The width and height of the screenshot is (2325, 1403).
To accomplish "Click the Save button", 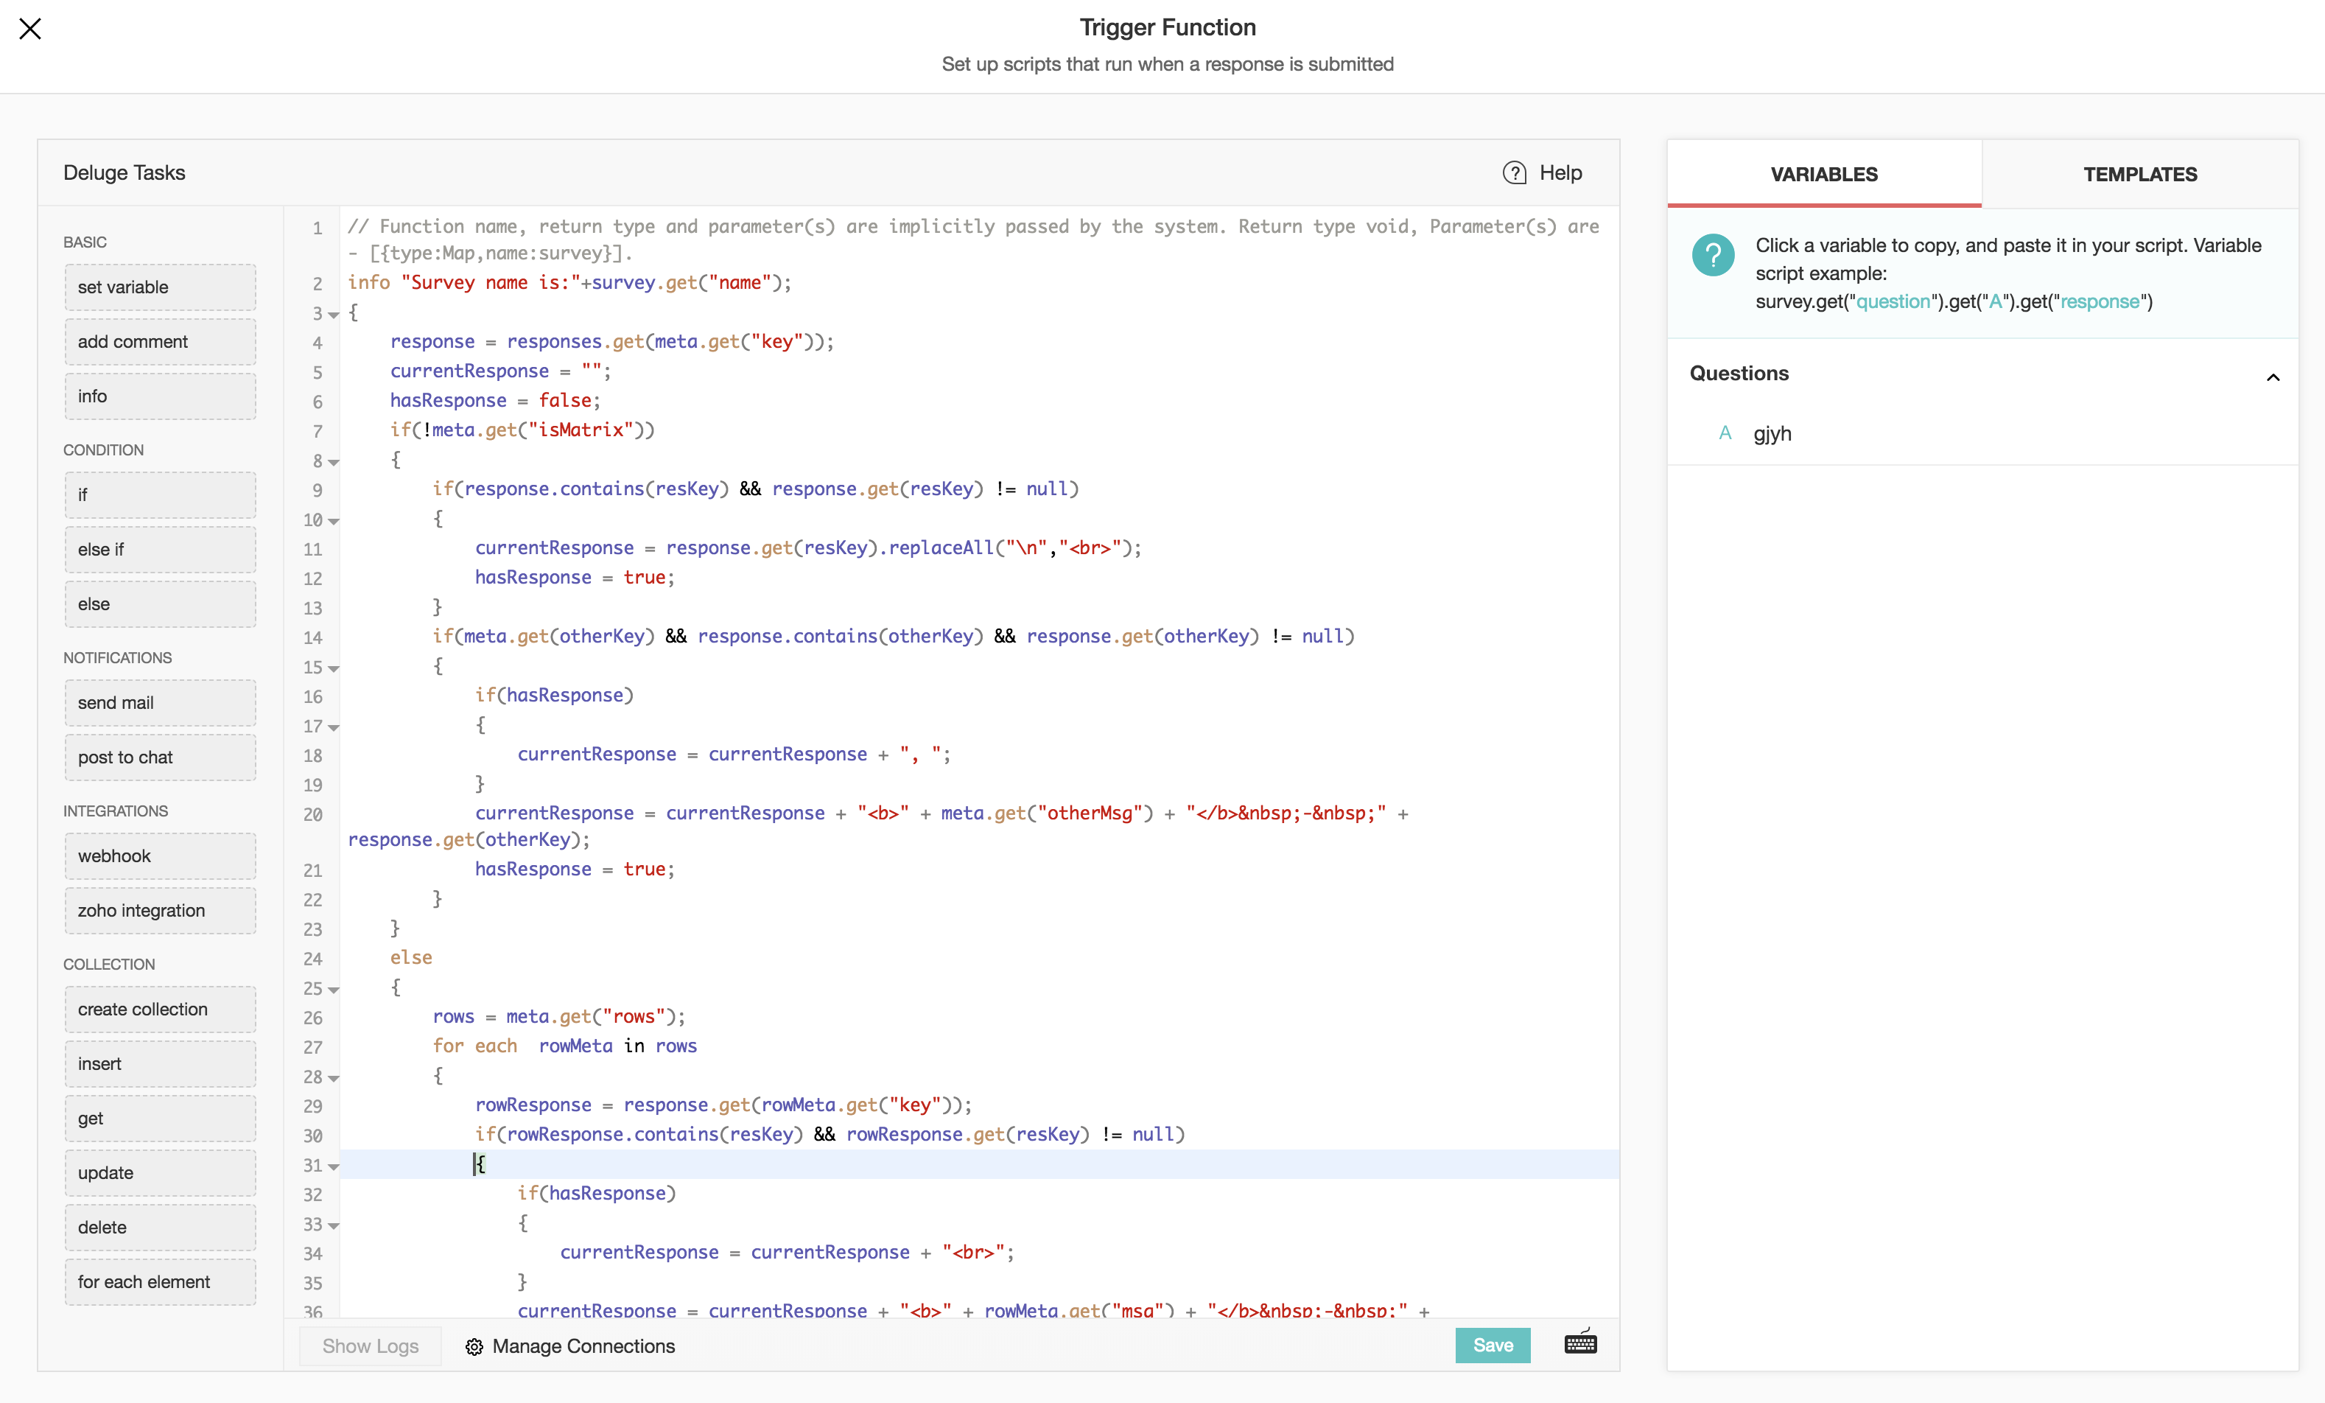I will pos(1491,1345).
